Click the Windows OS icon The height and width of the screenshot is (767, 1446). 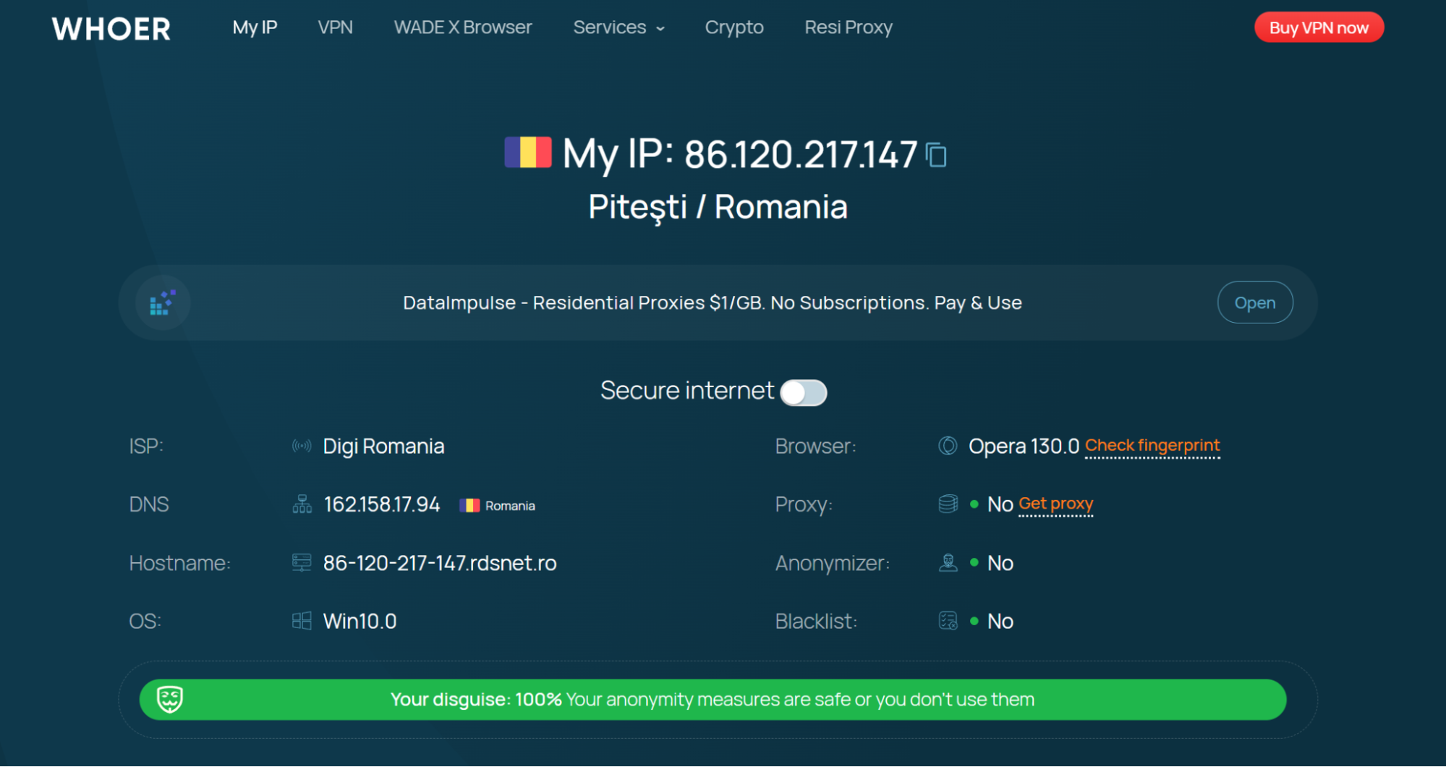click(302, 621)
